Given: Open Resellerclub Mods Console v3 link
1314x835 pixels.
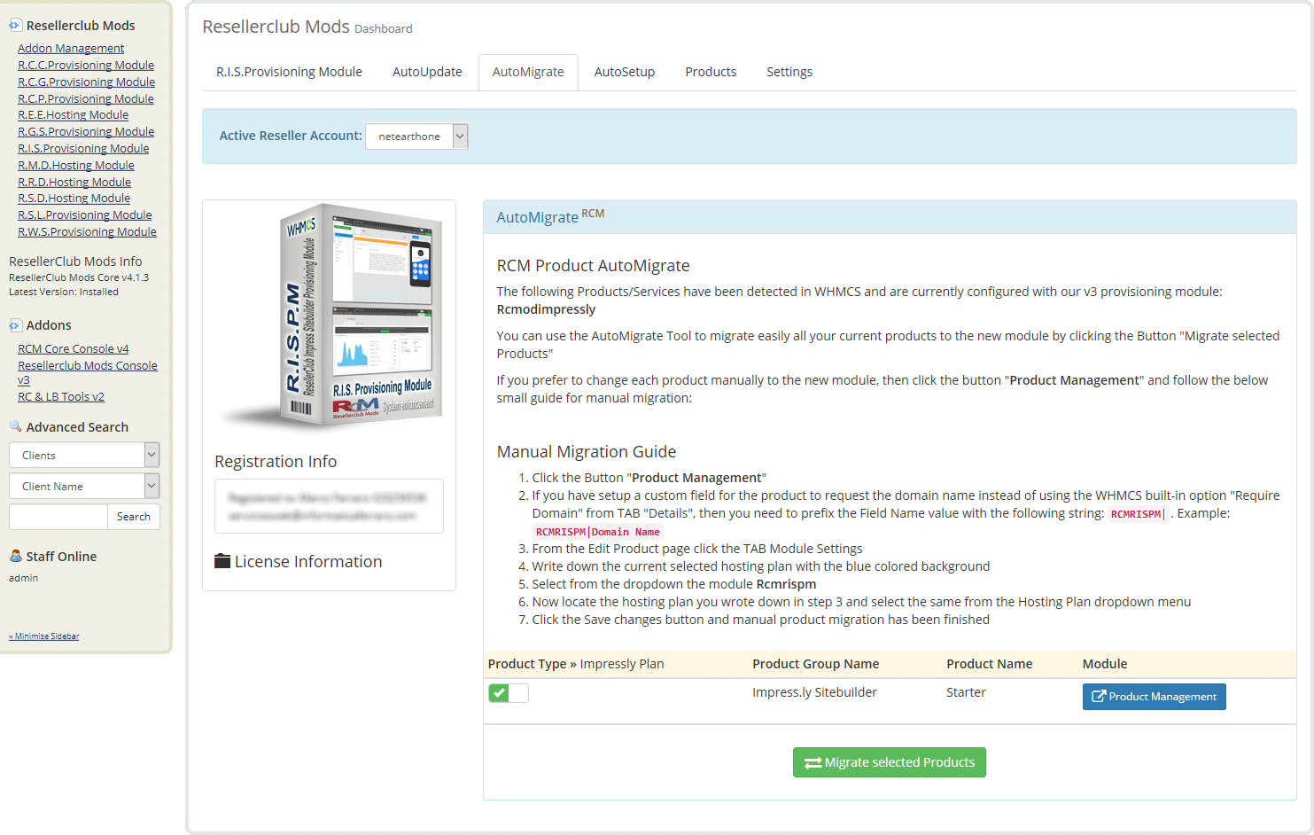Looking at the screenshot, I should [x=88, y=372].
